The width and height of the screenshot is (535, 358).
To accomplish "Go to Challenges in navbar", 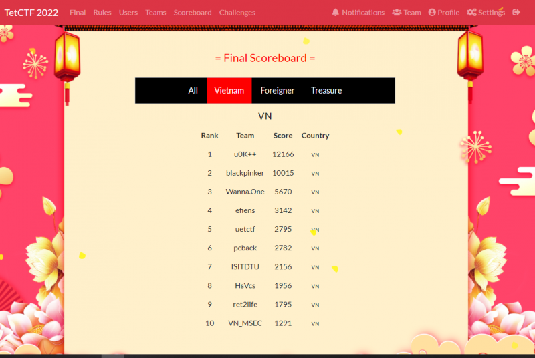I will click(x=237, y=13).
